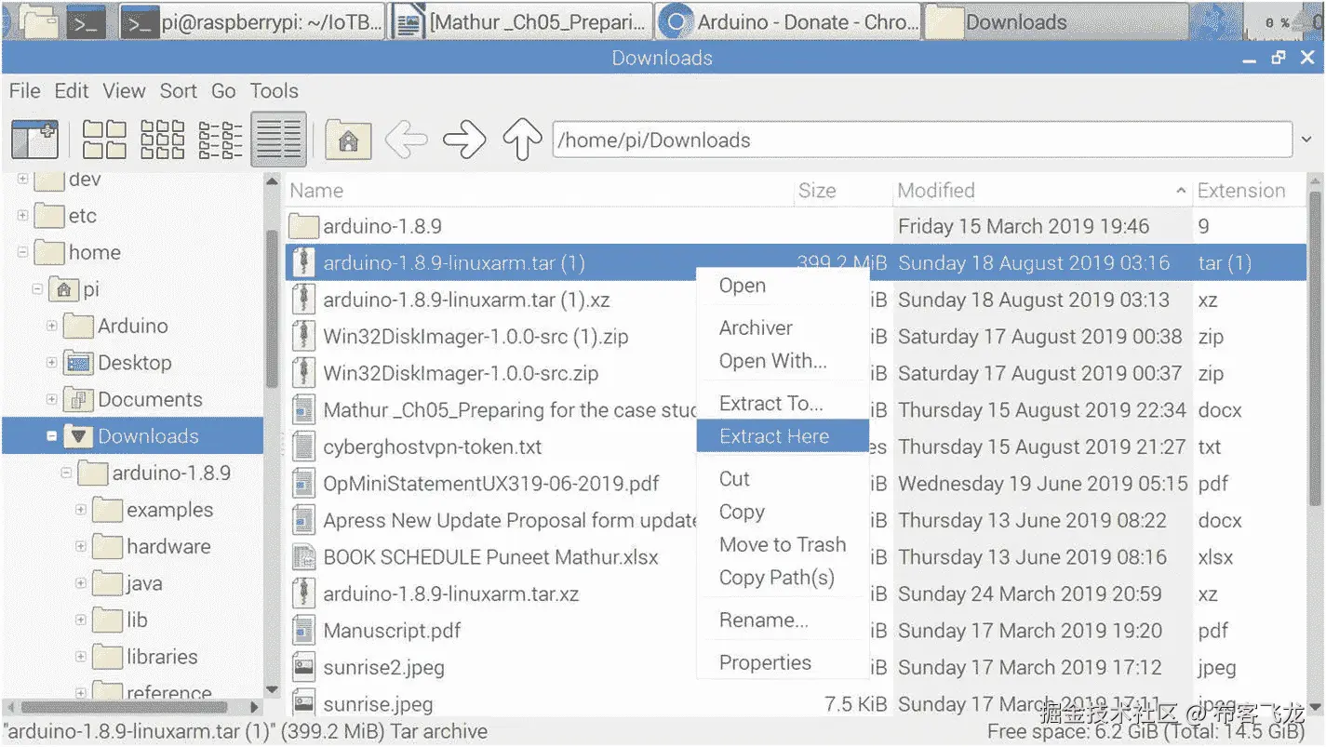Navigate forward with right arrow
The width and height of the screenshot is (1326, 747).
pyautogui.click(x=464, y=140)
